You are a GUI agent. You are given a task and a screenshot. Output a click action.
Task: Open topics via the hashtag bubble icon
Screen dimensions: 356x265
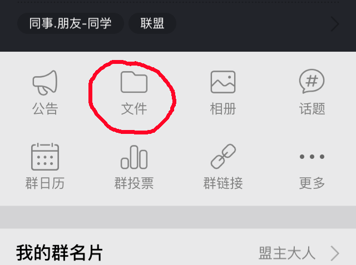coord(311,81)
